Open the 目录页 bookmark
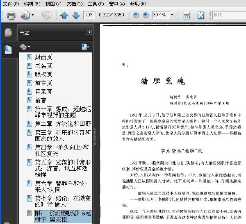This screenshot has width=246, height=224. (x=43, y=92)
